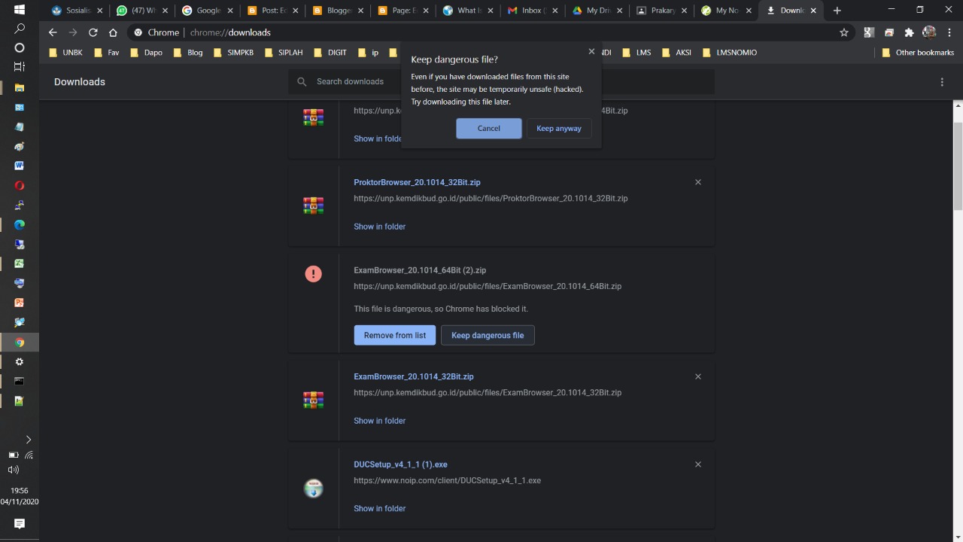Open the Blog bookmark folder
This screenshot has height=542, width=963.
(188, 53)
